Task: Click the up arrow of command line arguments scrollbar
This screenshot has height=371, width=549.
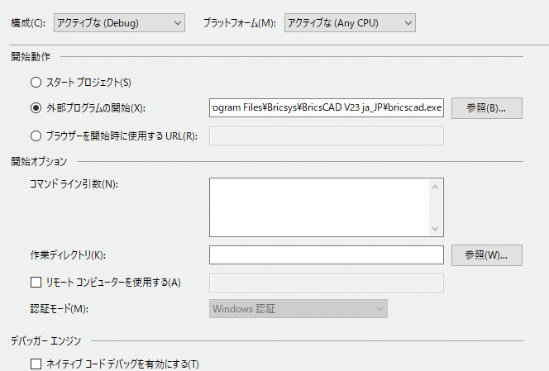Action: tap(435, 187)
